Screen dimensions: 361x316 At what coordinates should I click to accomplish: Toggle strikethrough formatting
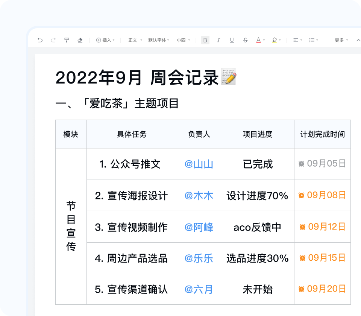coord(246,40)
